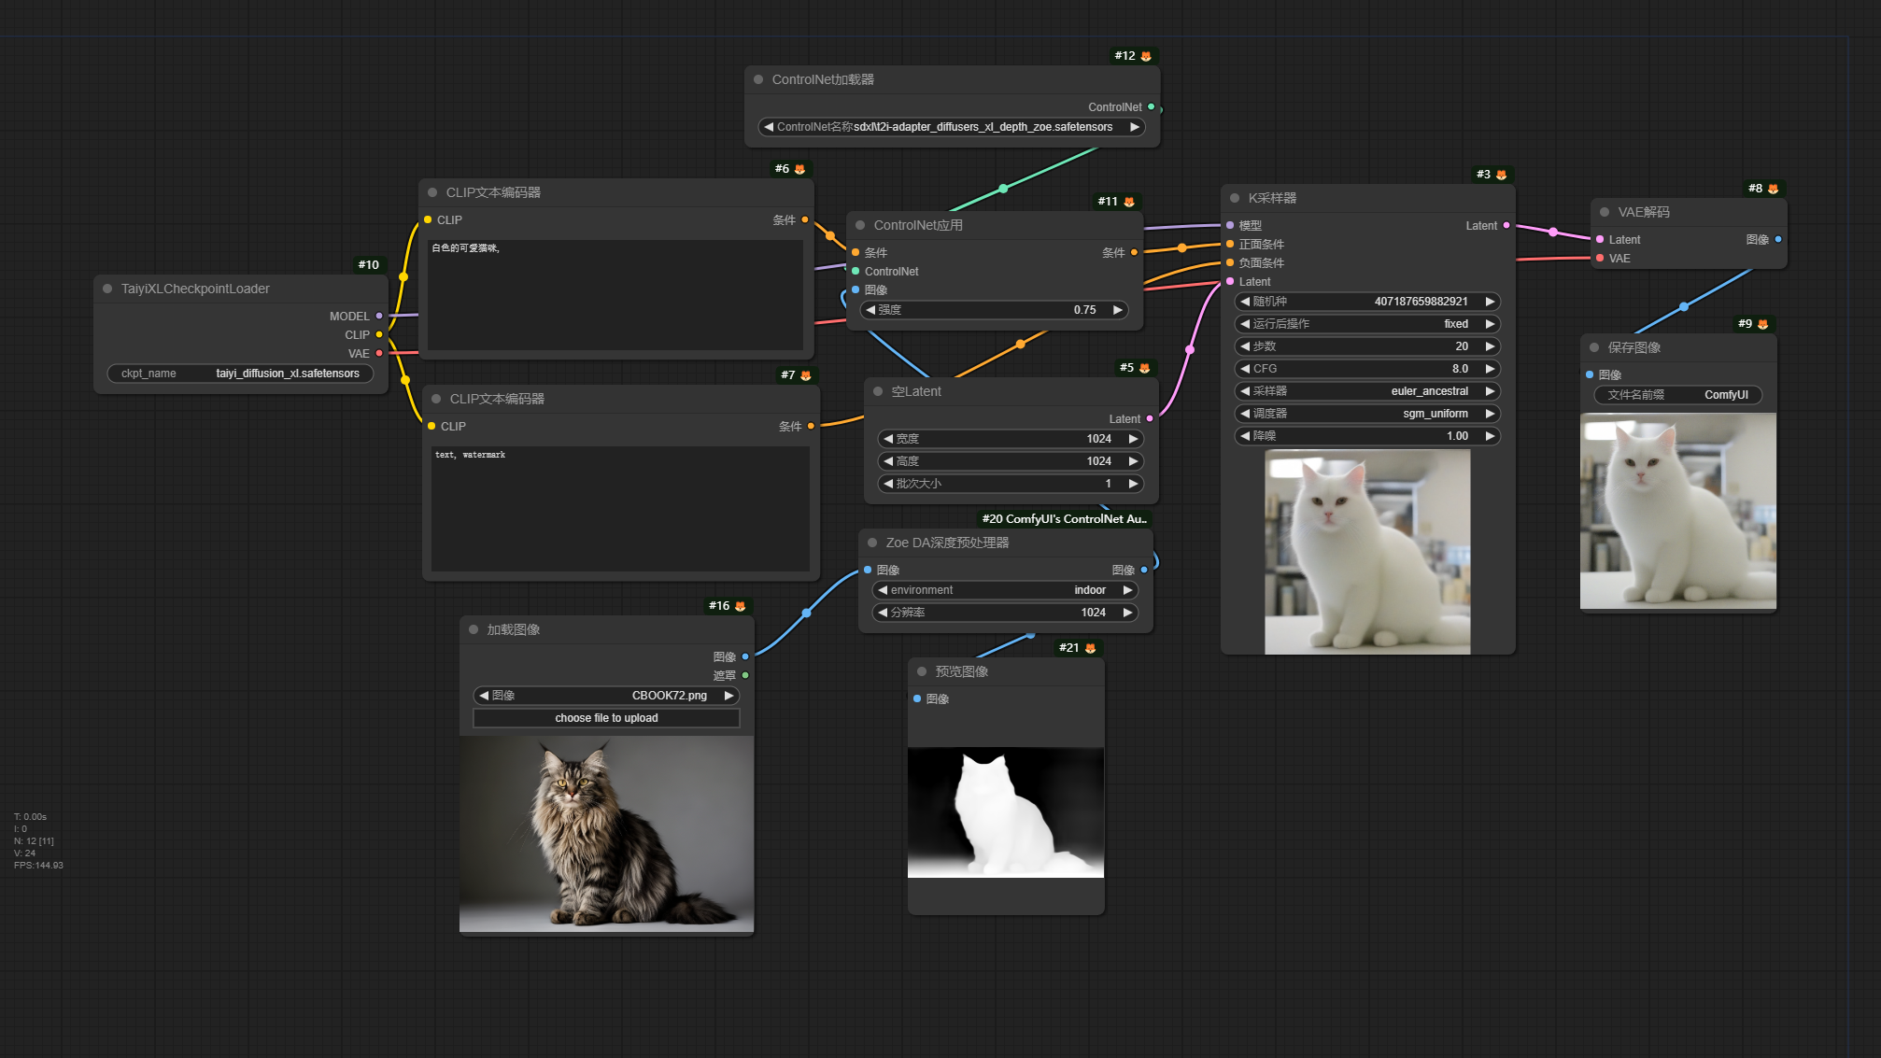
Task: Click the fox badge icon on node #12
Action: tap(1146, 56)
